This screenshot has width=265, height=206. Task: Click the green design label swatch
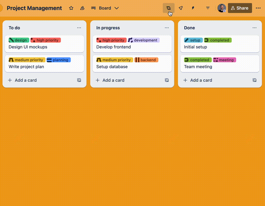[18, 40]
